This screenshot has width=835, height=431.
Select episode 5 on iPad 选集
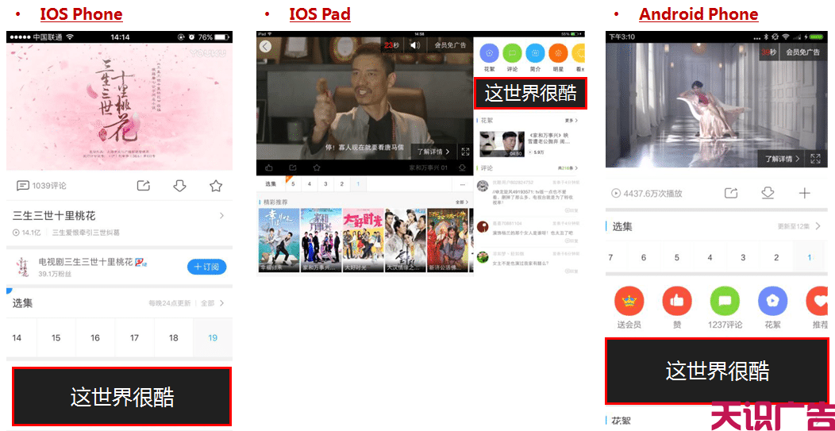(293, 184)
